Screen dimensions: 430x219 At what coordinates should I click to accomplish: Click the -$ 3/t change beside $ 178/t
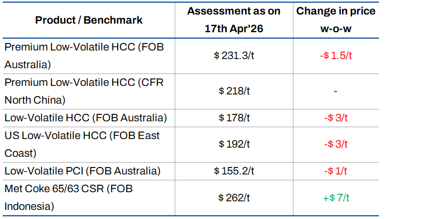[x=335, y=118]
